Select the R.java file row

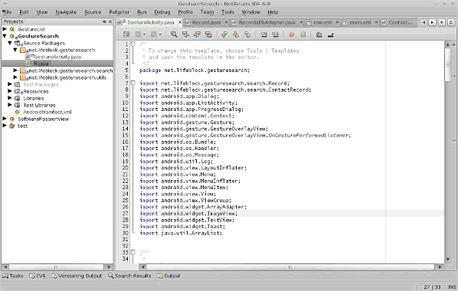[57, 64]
